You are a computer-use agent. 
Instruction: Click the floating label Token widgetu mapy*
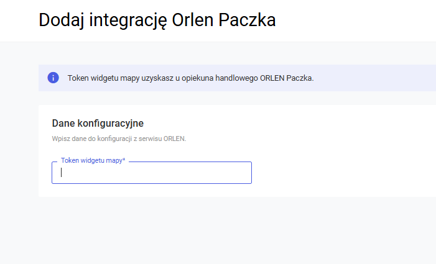pyautogui.click(x=92, y=160)
